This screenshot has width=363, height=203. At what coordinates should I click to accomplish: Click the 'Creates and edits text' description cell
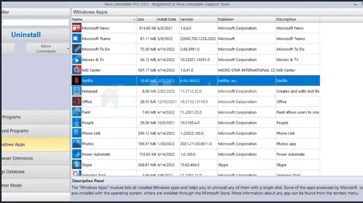297,91
